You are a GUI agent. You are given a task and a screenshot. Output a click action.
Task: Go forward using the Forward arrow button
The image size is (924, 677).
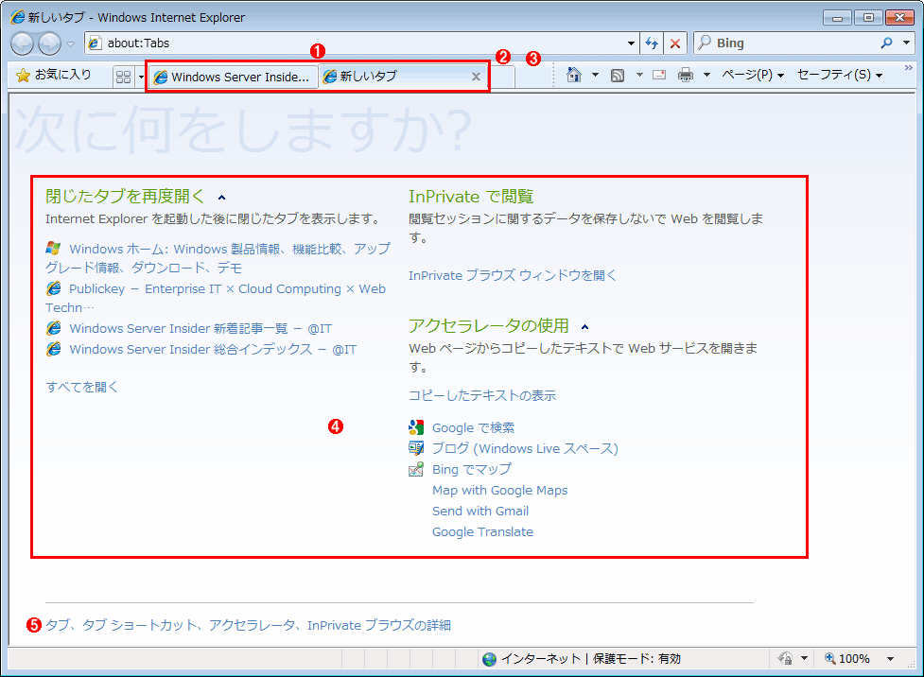(49, 43)
